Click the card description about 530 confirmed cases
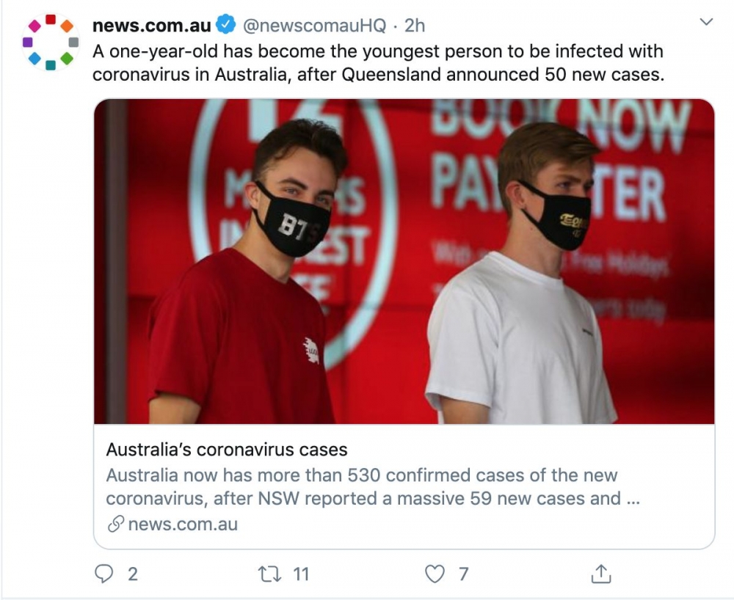 363,487
